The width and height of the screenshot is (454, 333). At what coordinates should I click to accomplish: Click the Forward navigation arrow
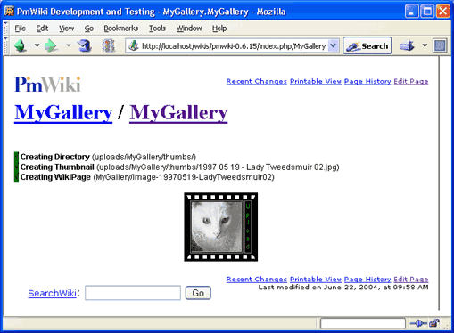point(51,45)
